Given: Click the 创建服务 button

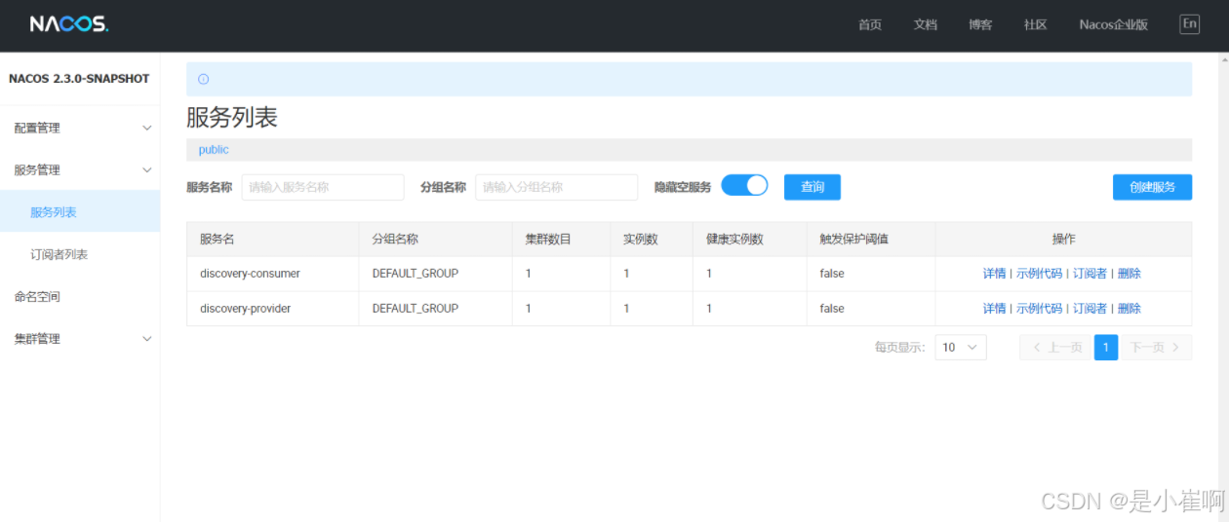Looking at the screenshot, I should point(1152,187).
